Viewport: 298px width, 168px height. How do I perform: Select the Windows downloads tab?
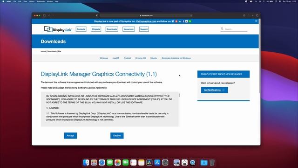click(104, 58)
